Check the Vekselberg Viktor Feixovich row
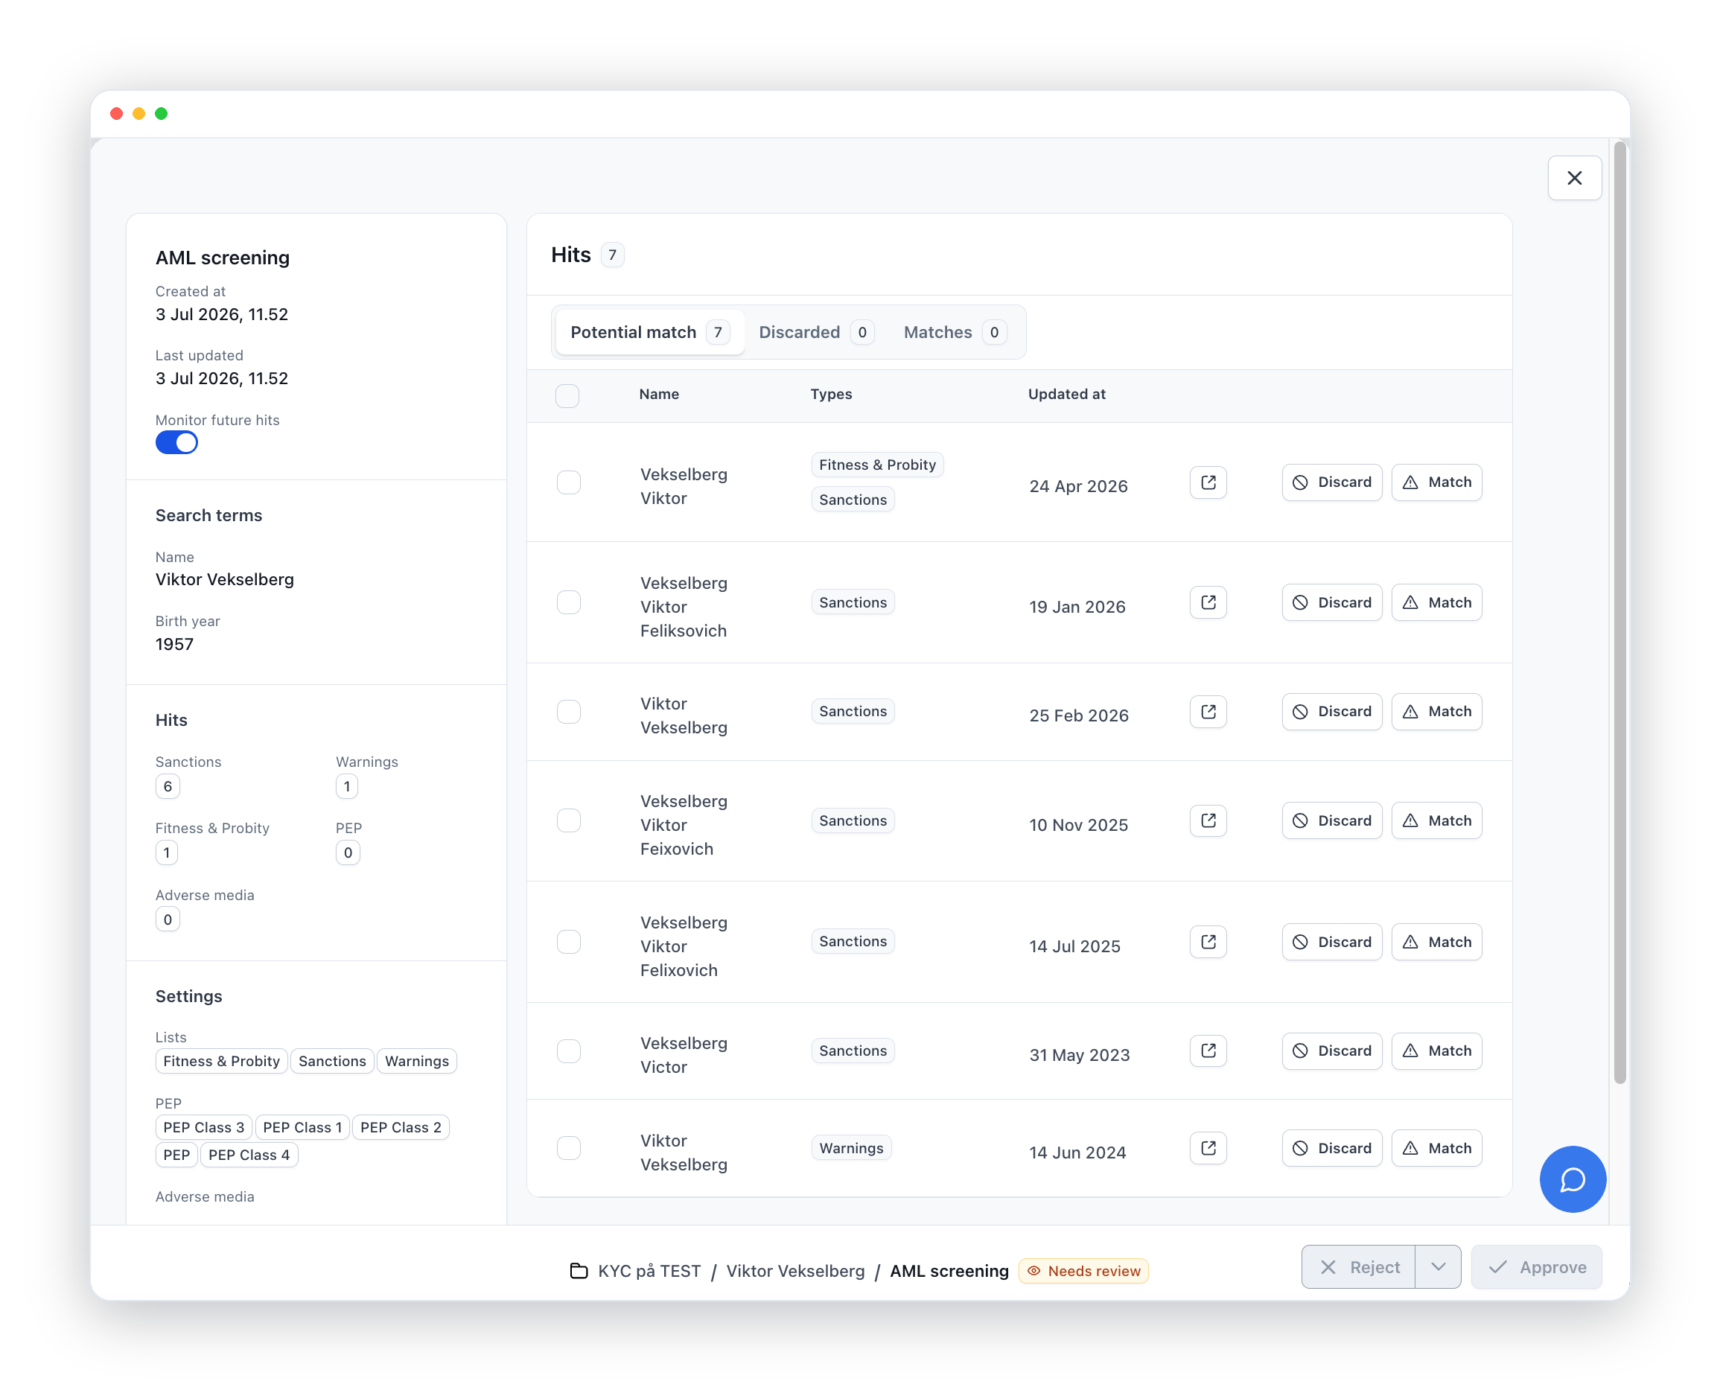The height and width of the screenshot is (1390, 1720). [x=569, y=820]
